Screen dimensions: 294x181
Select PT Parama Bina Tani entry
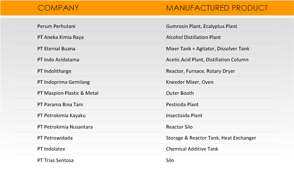pos(60,104)
